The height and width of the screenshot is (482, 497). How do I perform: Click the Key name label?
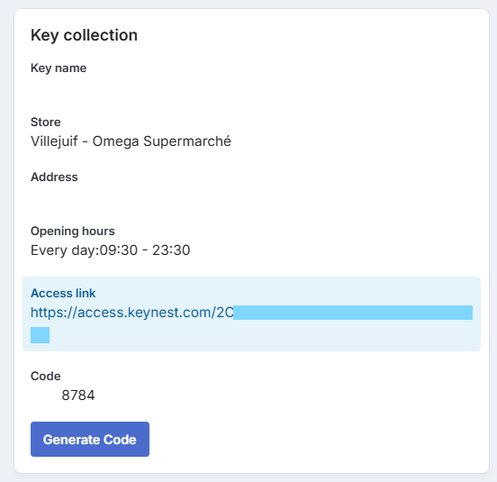click(59, 68)
